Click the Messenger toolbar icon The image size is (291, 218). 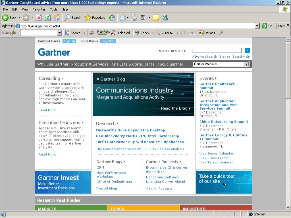pos(165,18)
